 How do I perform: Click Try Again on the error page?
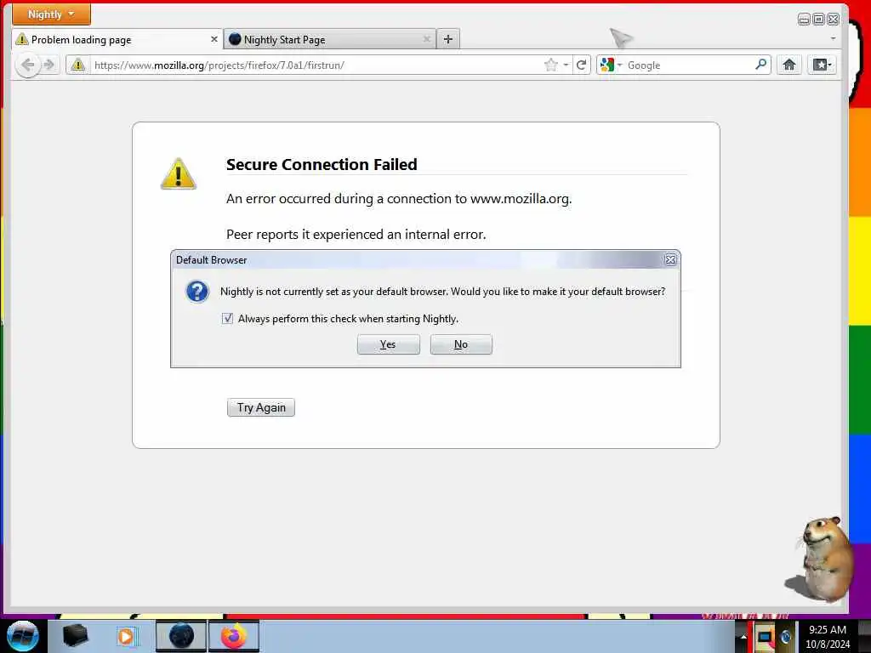pos(260,407)
